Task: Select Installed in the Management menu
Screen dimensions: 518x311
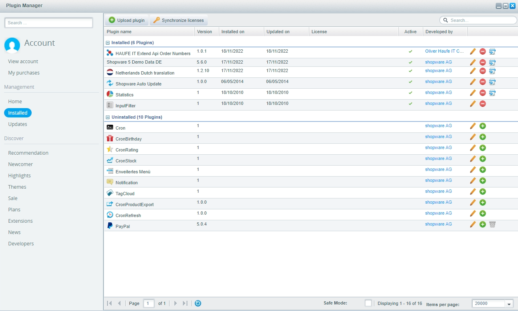Action: tap(18, 113)
